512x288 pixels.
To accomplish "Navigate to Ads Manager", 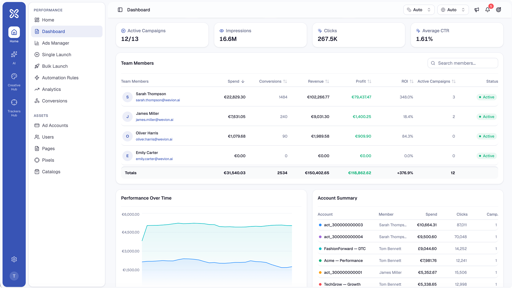I will point(56,43).
